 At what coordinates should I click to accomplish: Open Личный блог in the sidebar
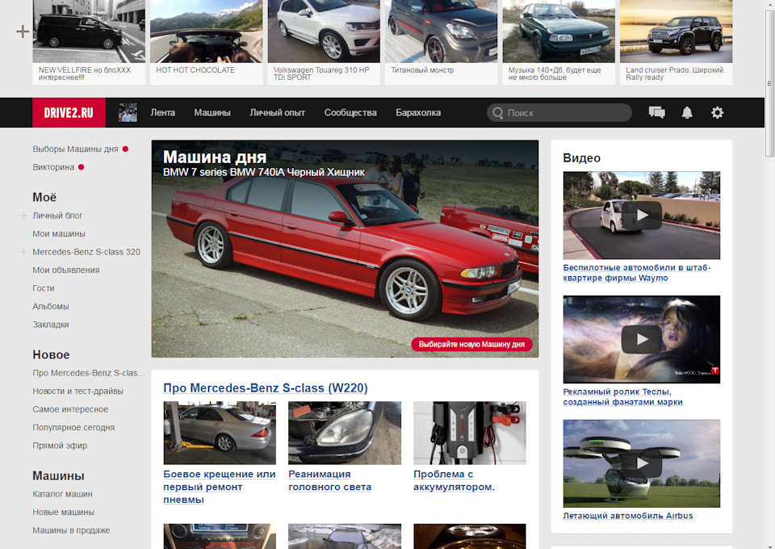(x=57, y=216)
